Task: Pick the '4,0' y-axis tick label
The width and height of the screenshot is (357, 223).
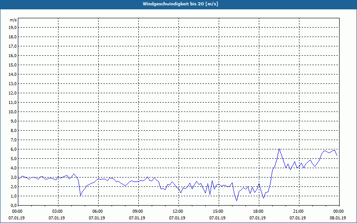Action: 14,168
